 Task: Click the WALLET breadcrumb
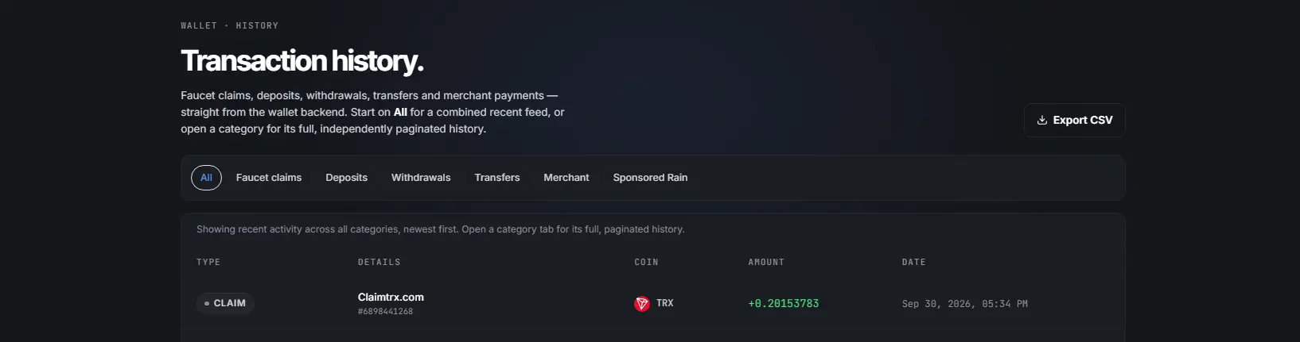(199, 26)
